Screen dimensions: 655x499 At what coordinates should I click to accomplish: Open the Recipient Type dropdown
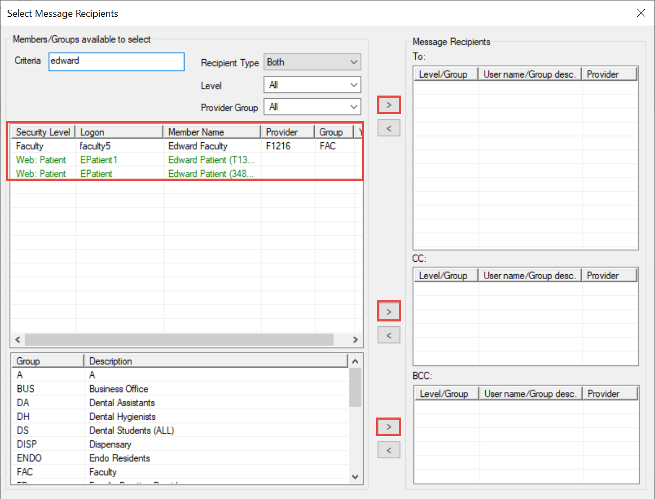click(x=312, y=62)
